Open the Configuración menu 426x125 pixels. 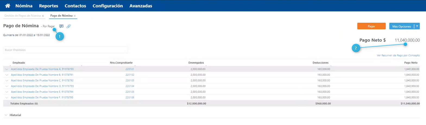pyautogui.click(x=108, y=6)
